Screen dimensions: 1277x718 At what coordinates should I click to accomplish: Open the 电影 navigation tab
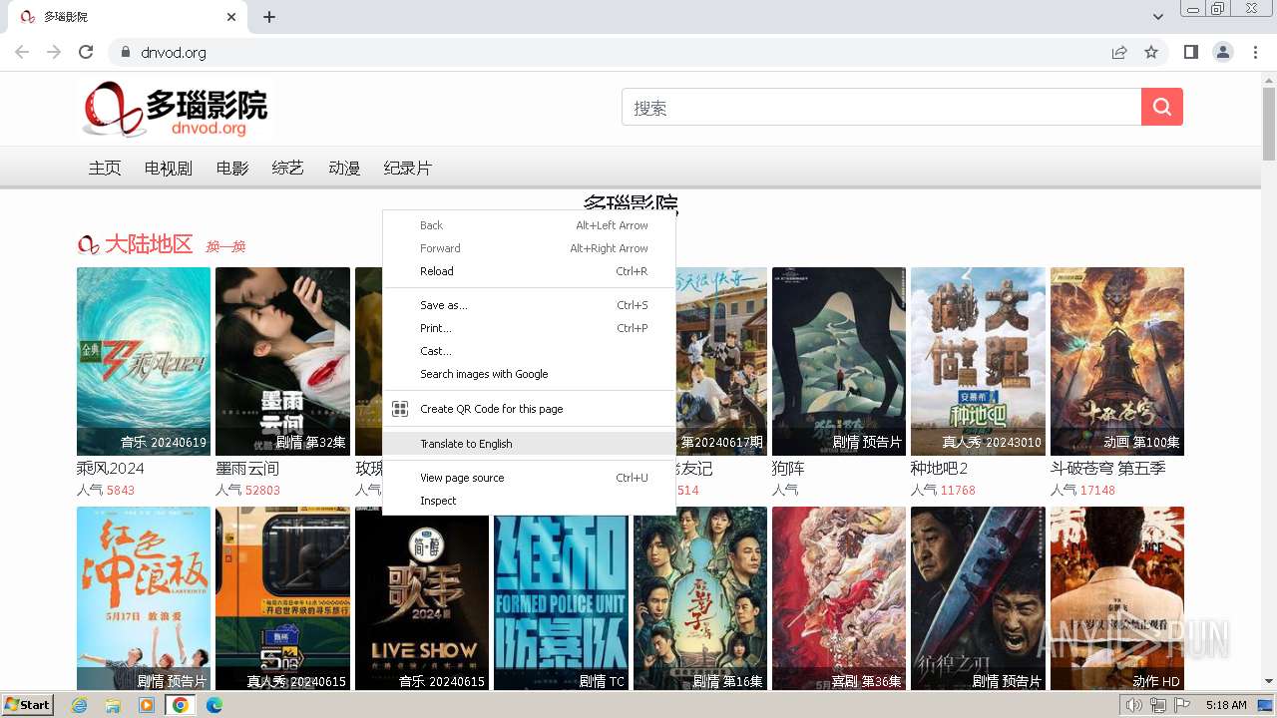coord(232,168)
